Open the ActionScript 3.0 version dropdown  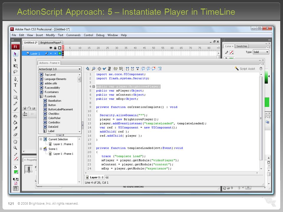pyautogui.click(x=60, y=69)
